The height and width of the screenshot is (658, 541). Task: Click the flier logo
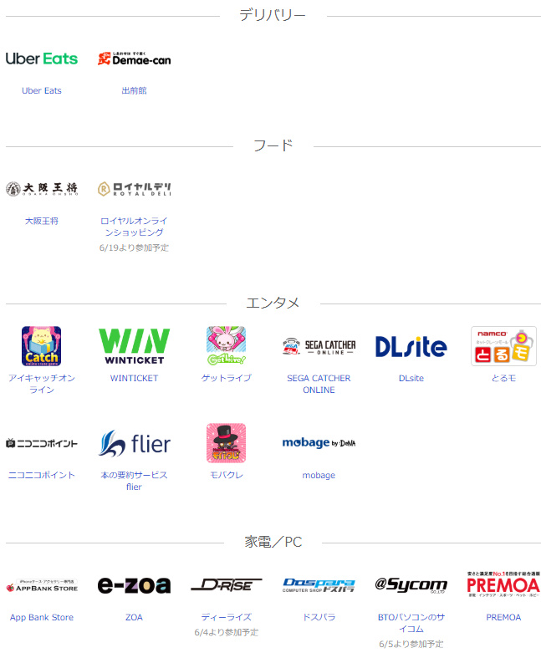tap(134, 443)
